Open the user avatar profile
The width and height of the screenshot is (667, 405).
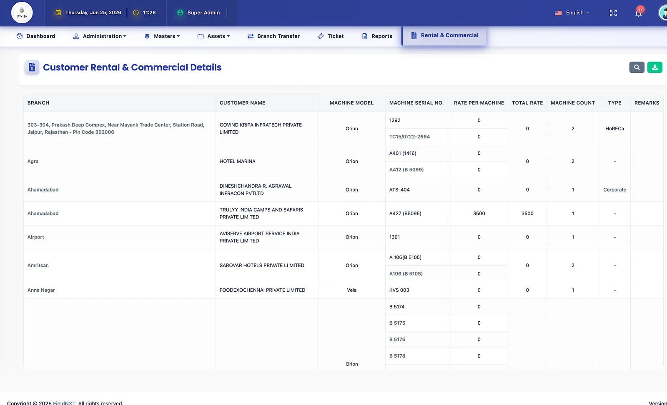(x=663, y=12)
